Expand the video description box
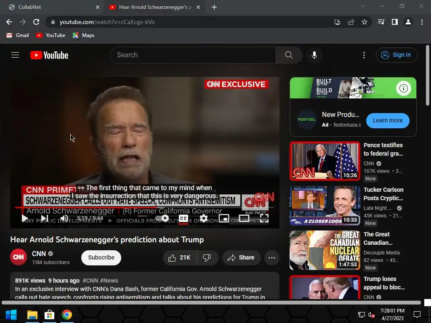431x323 pixels. point(145,286)
